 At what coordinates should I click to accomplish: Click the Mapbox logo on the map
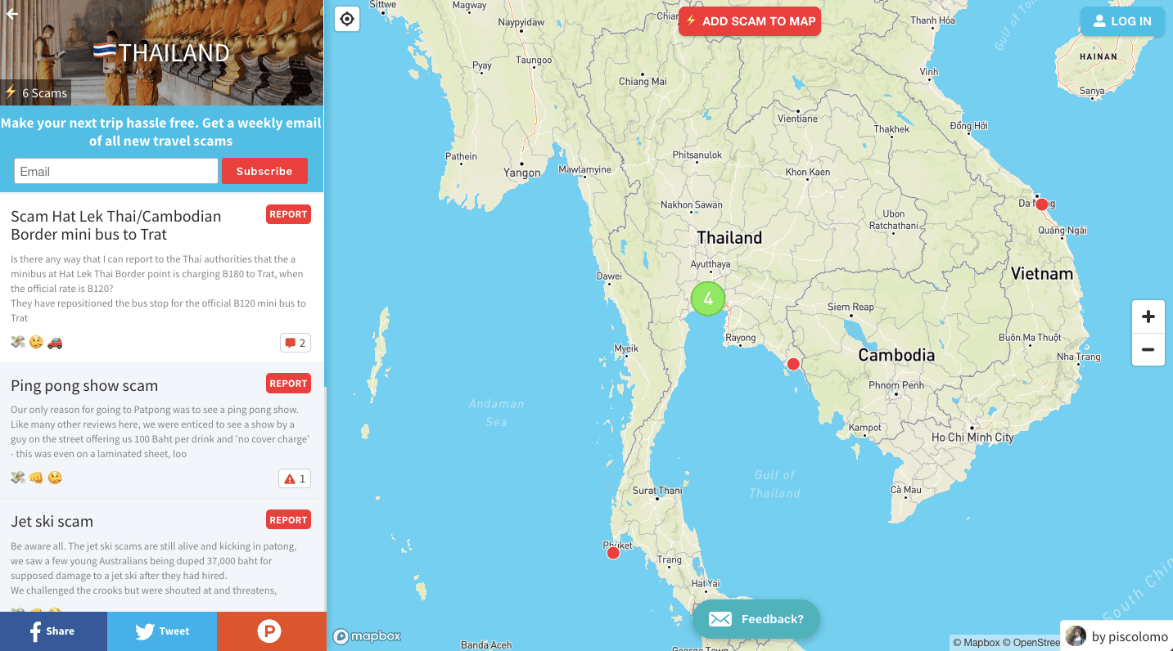click(367, 636)
